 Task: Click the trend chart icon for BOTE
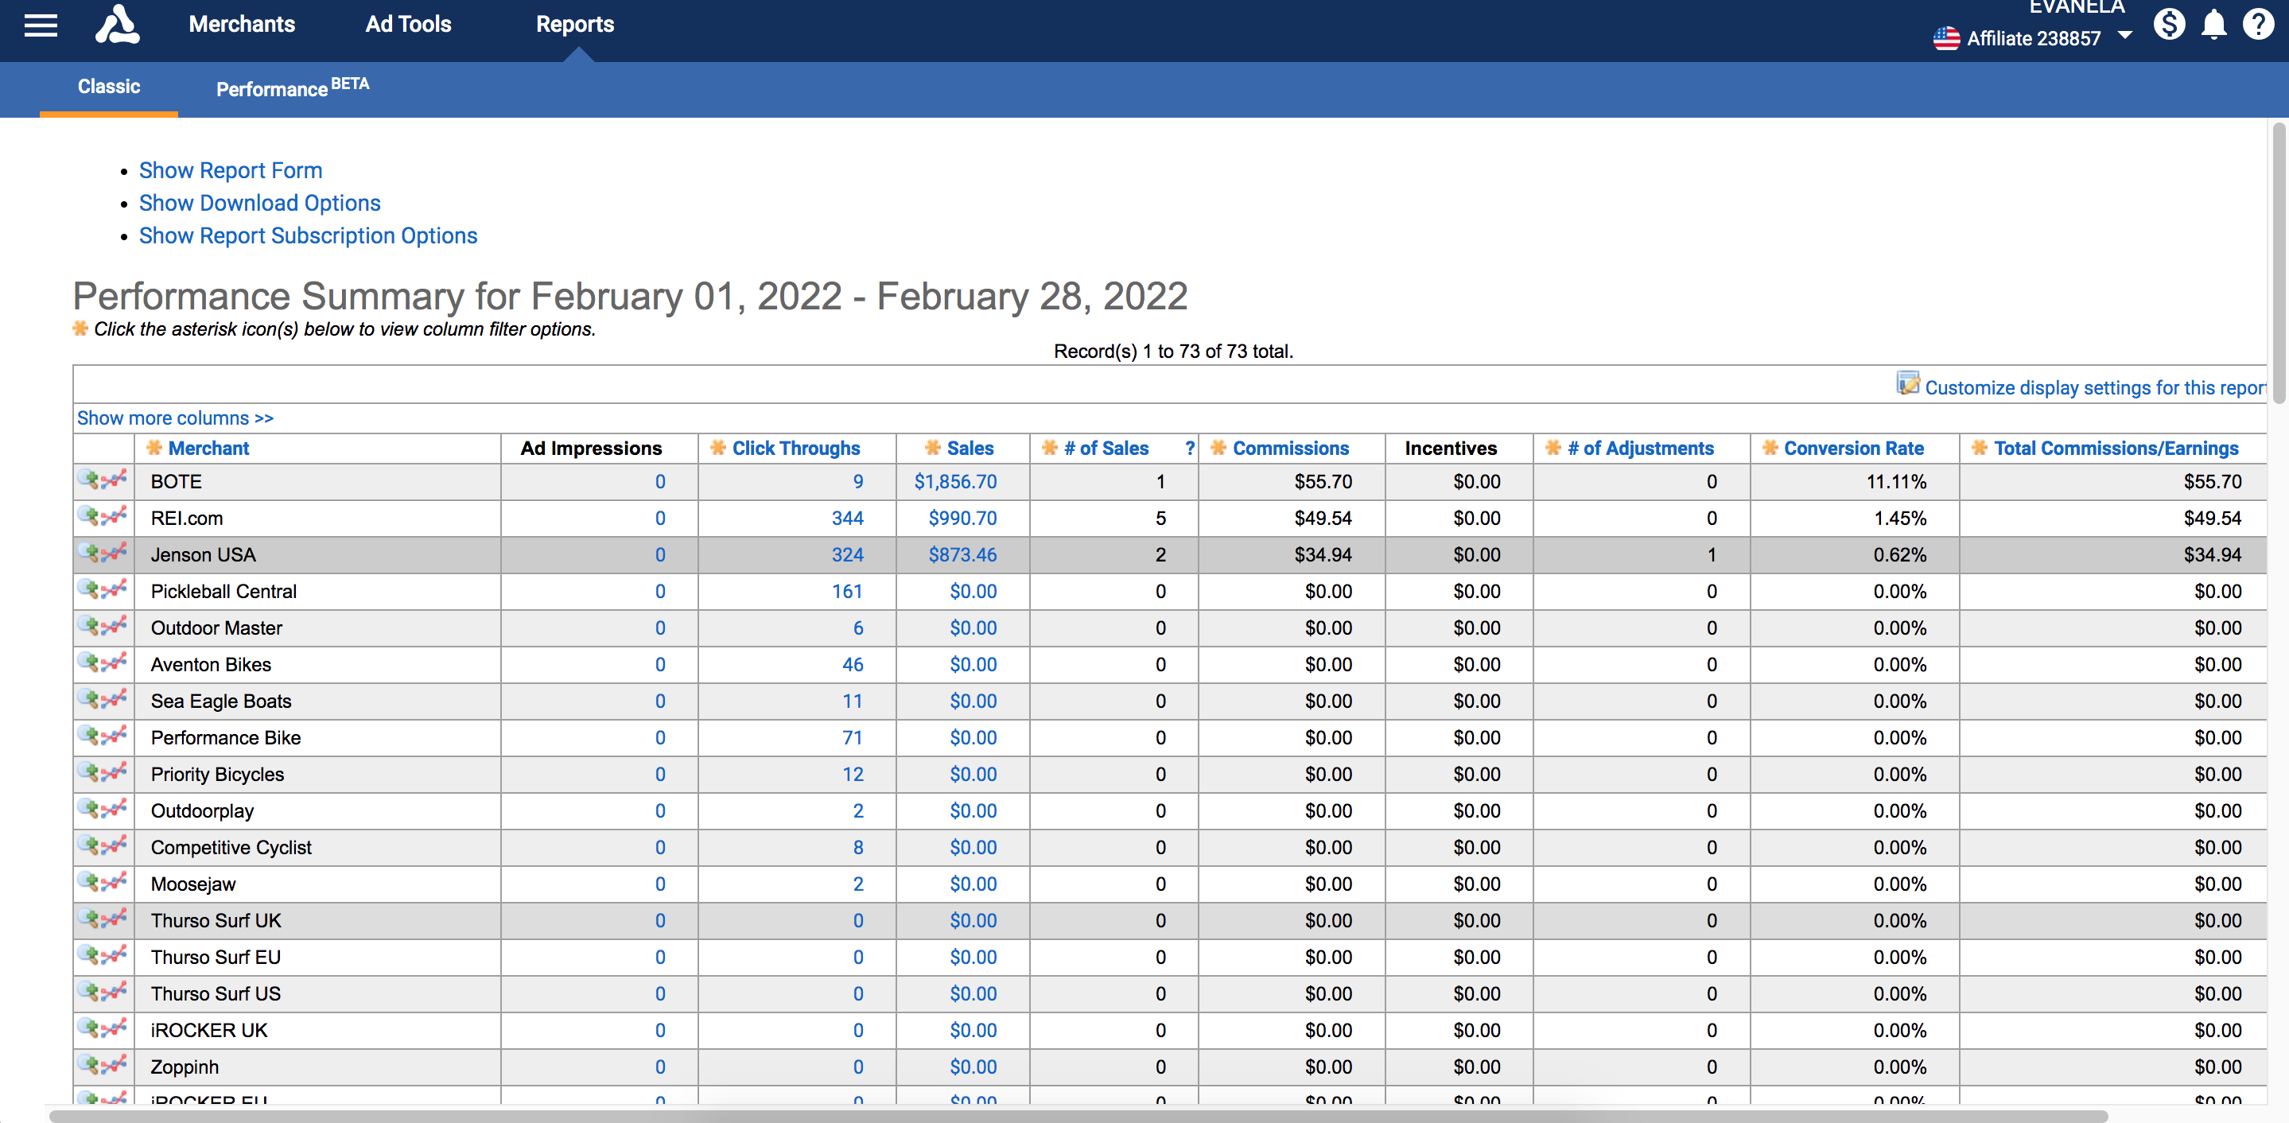coord(115,480)
